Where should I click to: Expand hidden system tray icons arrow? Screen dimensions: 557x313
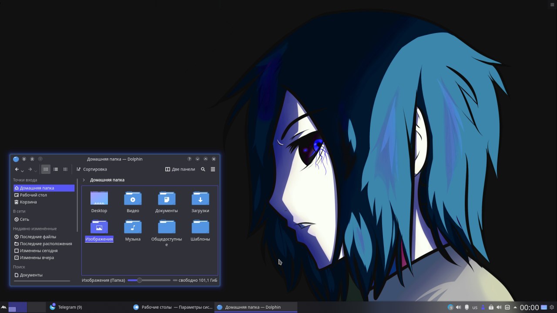coord(515,307)
